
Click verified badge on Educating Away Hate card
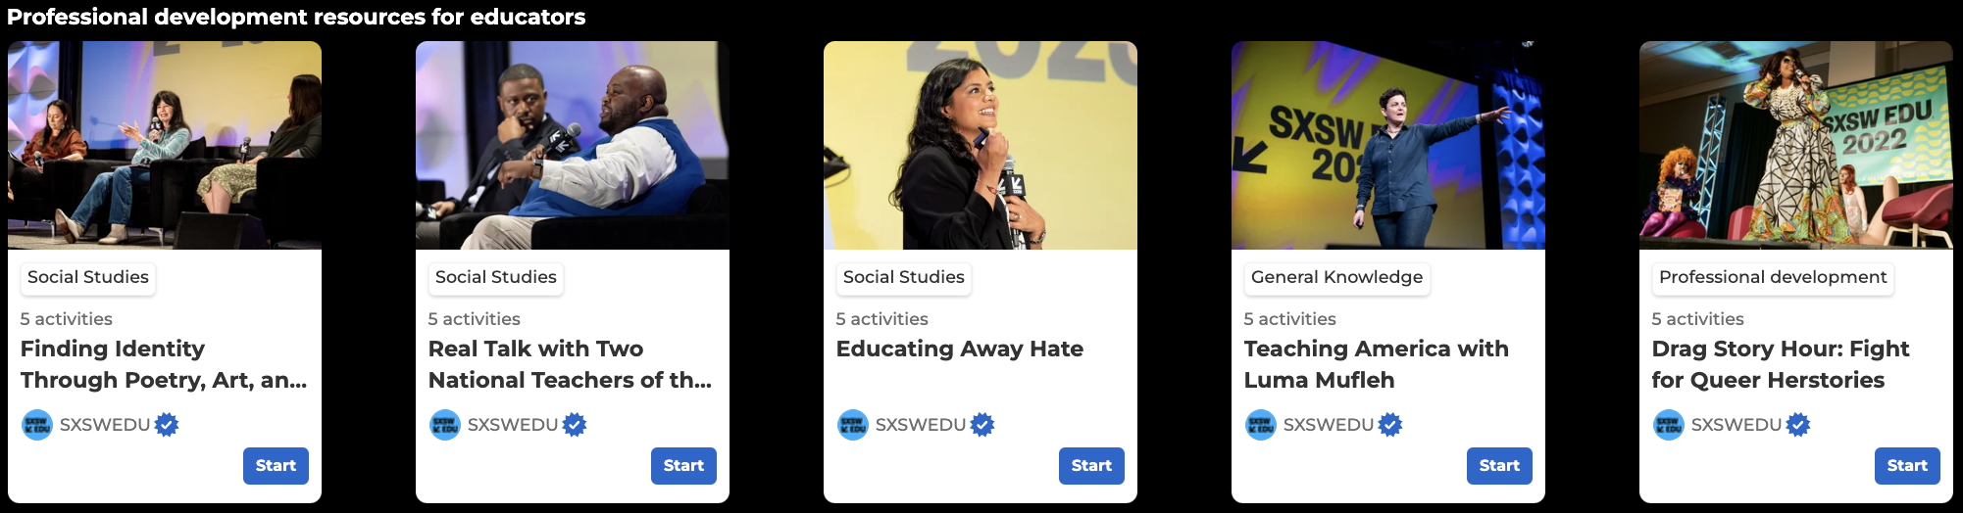click(982, 425)
